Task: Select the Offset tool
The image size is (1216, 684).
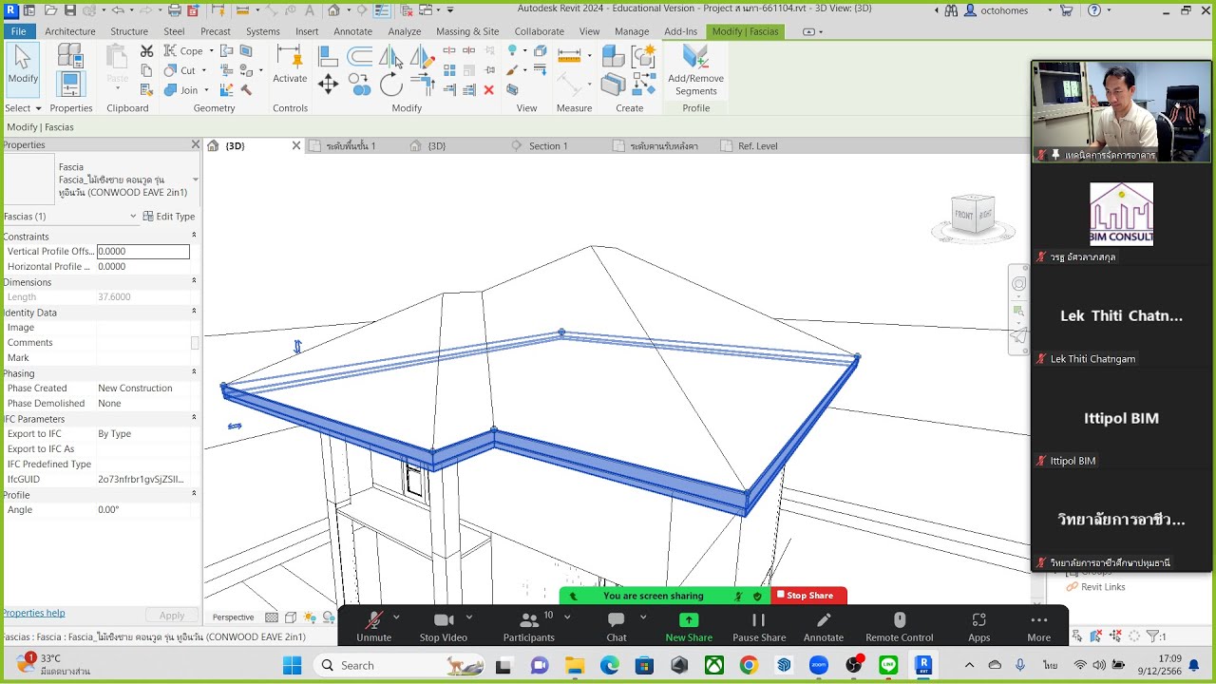Action: (x=360, y=57)
